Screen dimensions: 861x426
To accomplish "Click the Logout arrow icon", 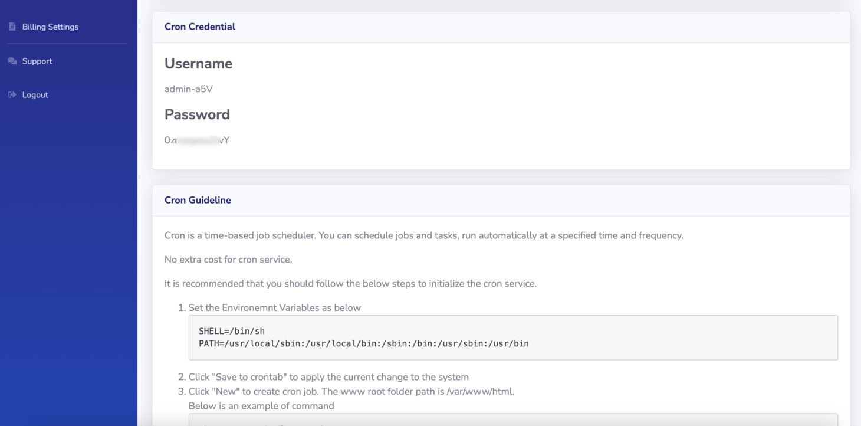I will point(12,94).
